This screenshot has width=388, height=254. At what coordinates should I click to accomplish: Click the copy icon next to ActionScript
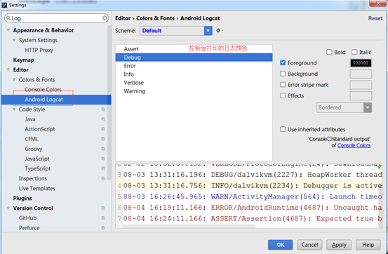click(x=103, y=129)
